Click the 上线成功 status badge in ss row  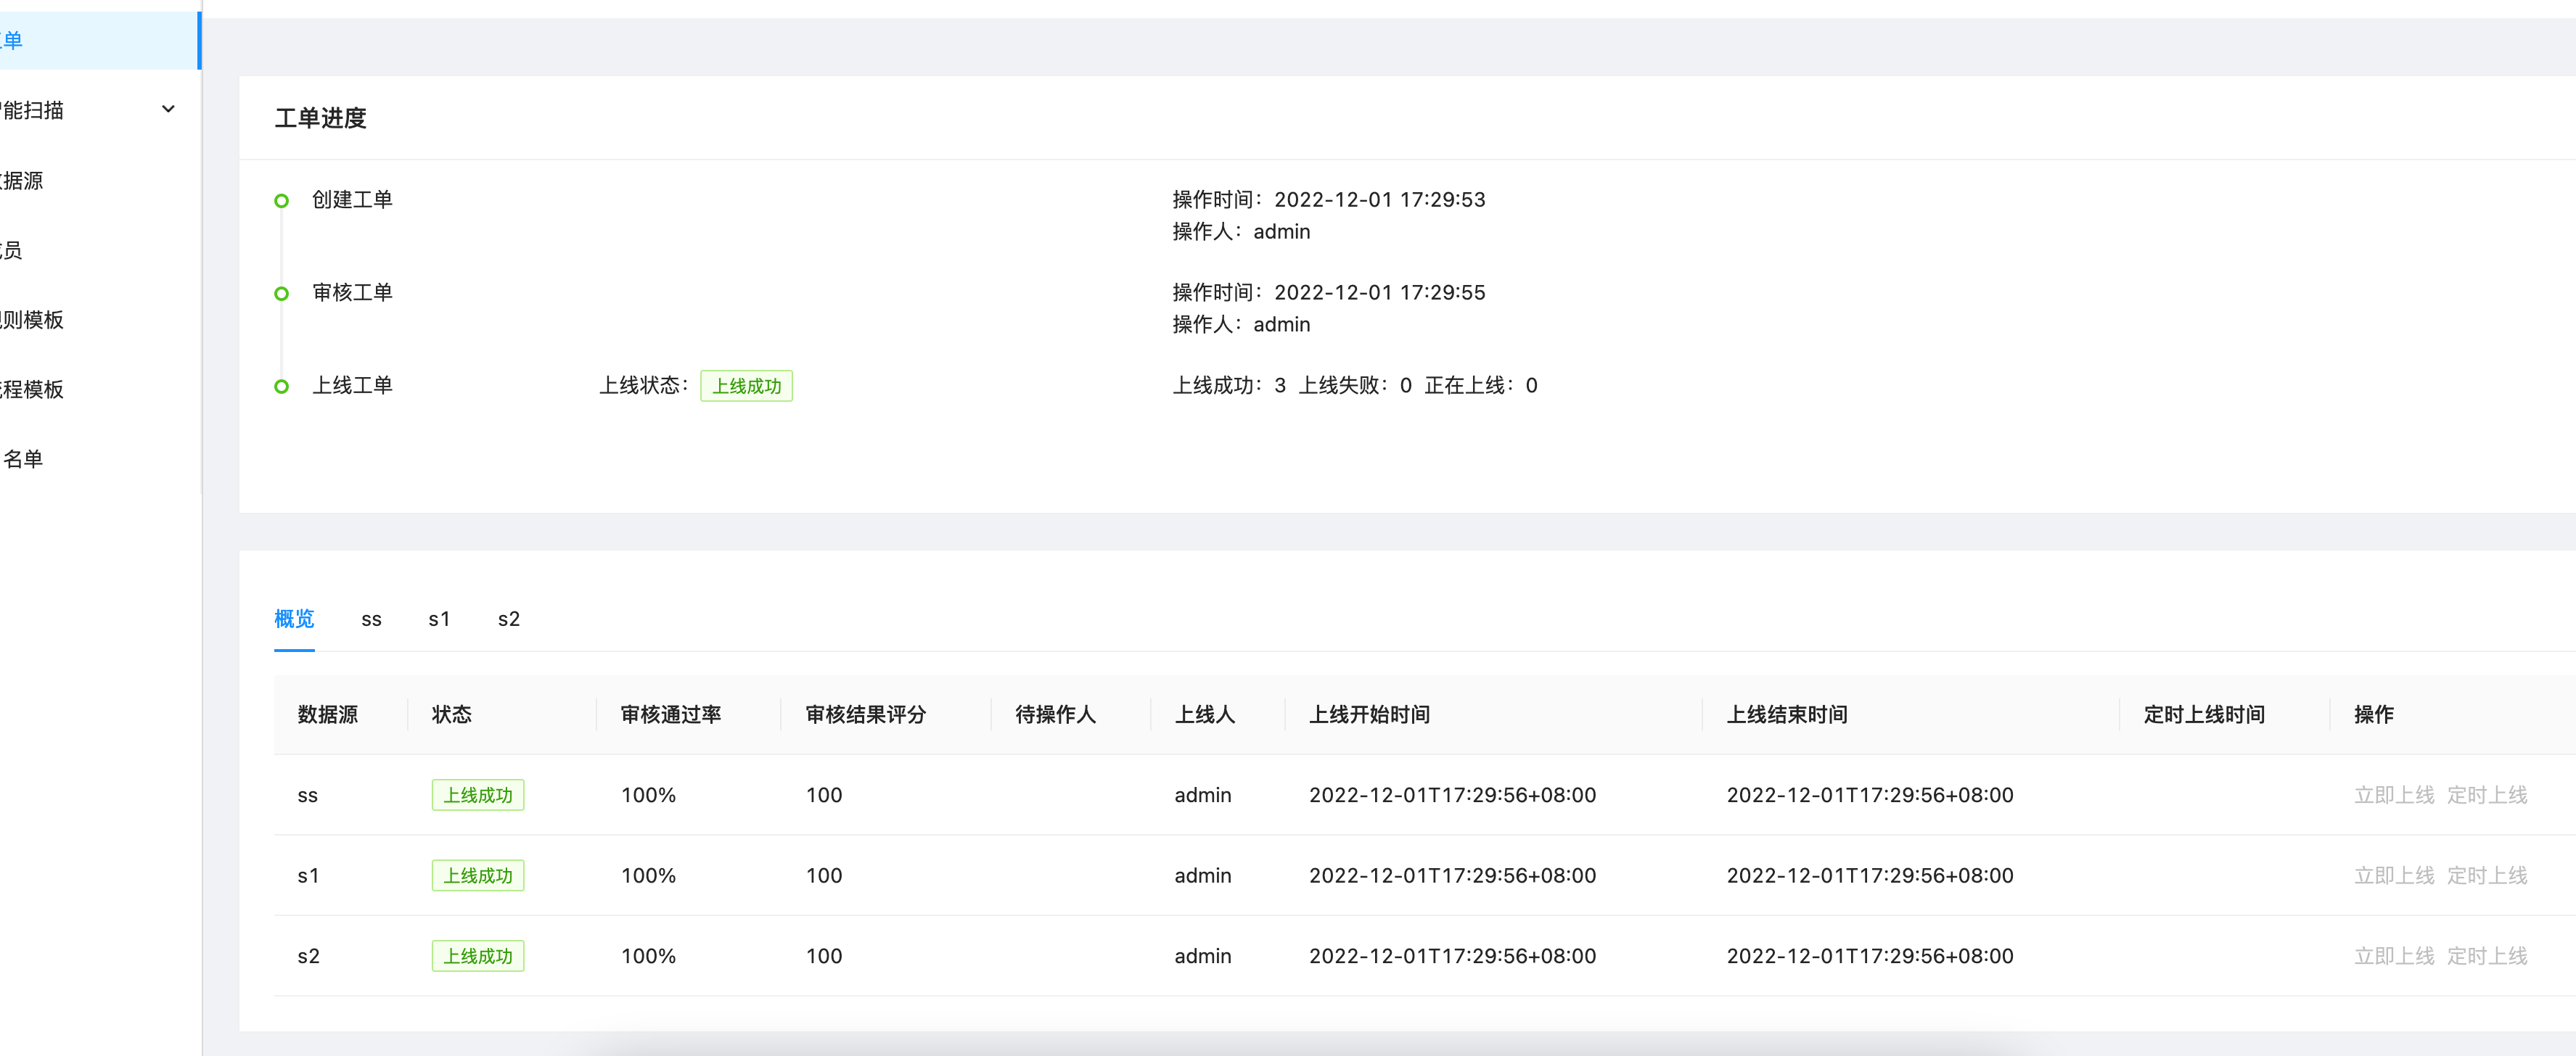(x=477, y=794)
